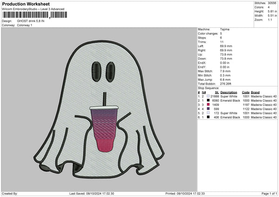Click the 'Production Worksheet' title

pyautogui.click(x=26, y=4)
